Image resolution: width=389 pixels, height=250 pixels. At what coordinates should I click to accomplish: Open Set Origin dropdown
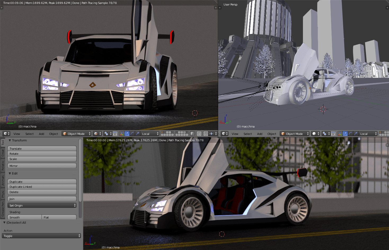coord(42,206)
